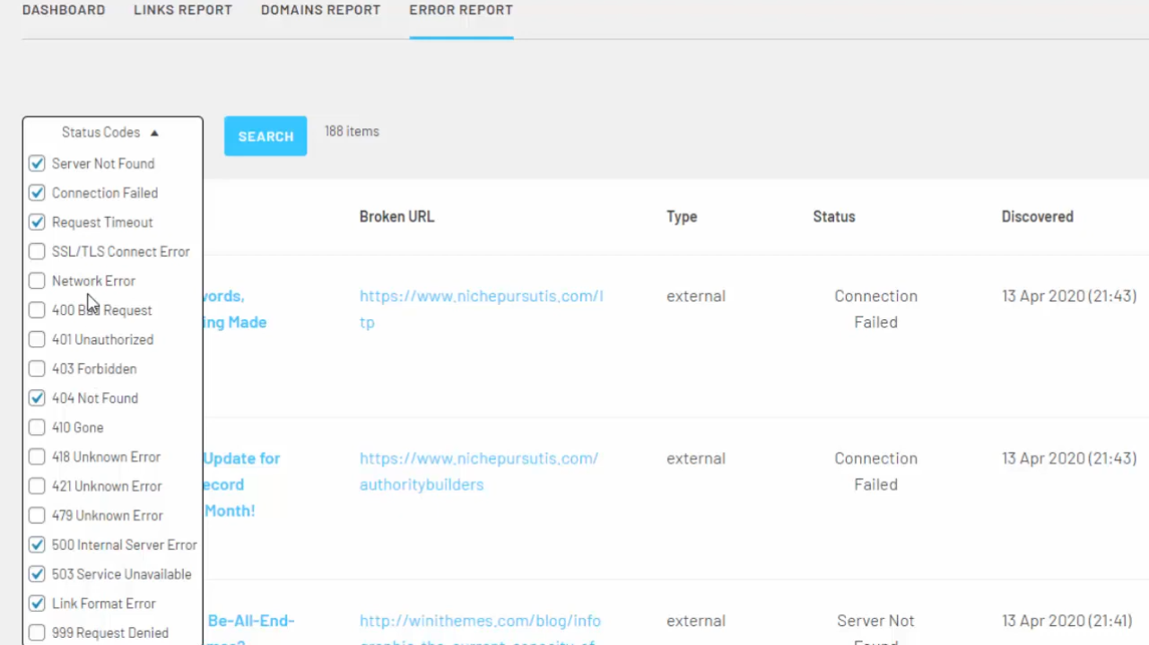1149x645 pixels.
Task: Enable the 410 Gone status filter
Action: tap(37, 428)
